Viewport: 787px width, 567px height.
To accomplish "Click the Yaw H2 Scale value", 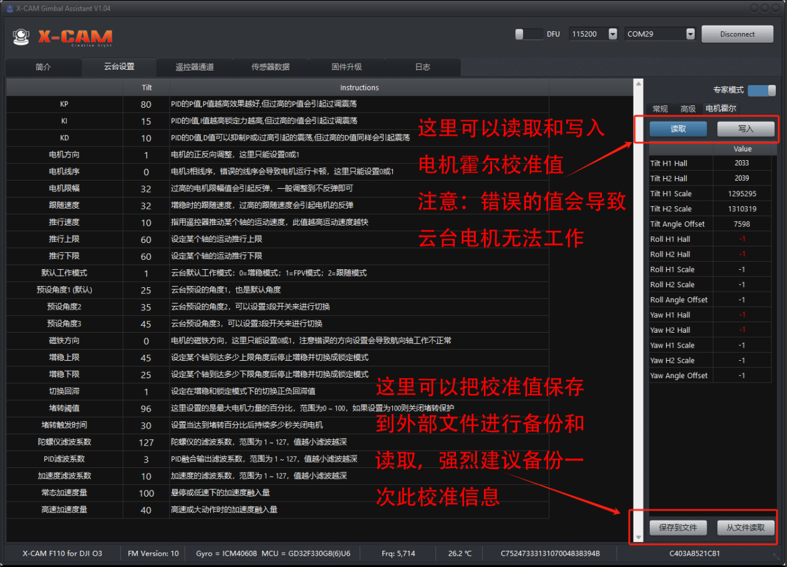I will 741,360.
